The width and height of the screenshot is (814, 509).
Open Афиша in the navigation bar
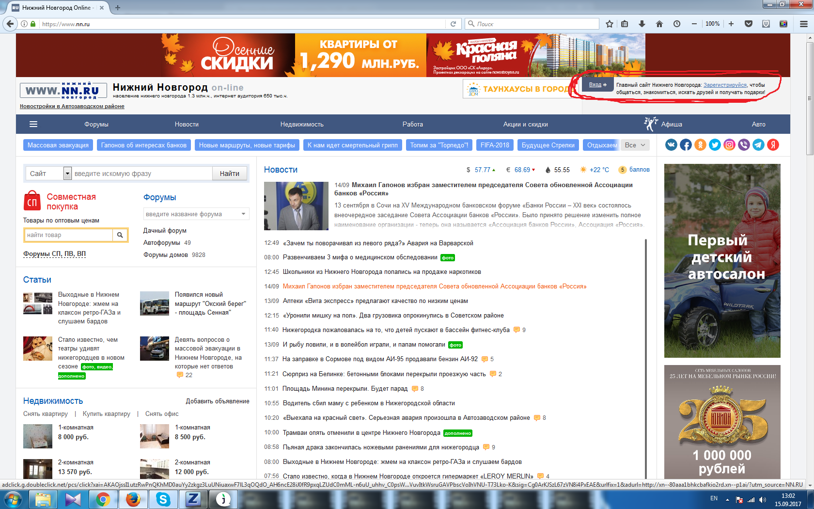pyautogui.click(x=672, y=125)
